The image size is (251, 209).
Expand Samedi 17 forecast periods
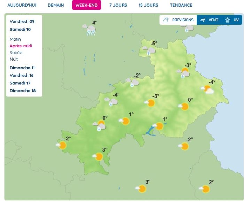pos(20,83)
